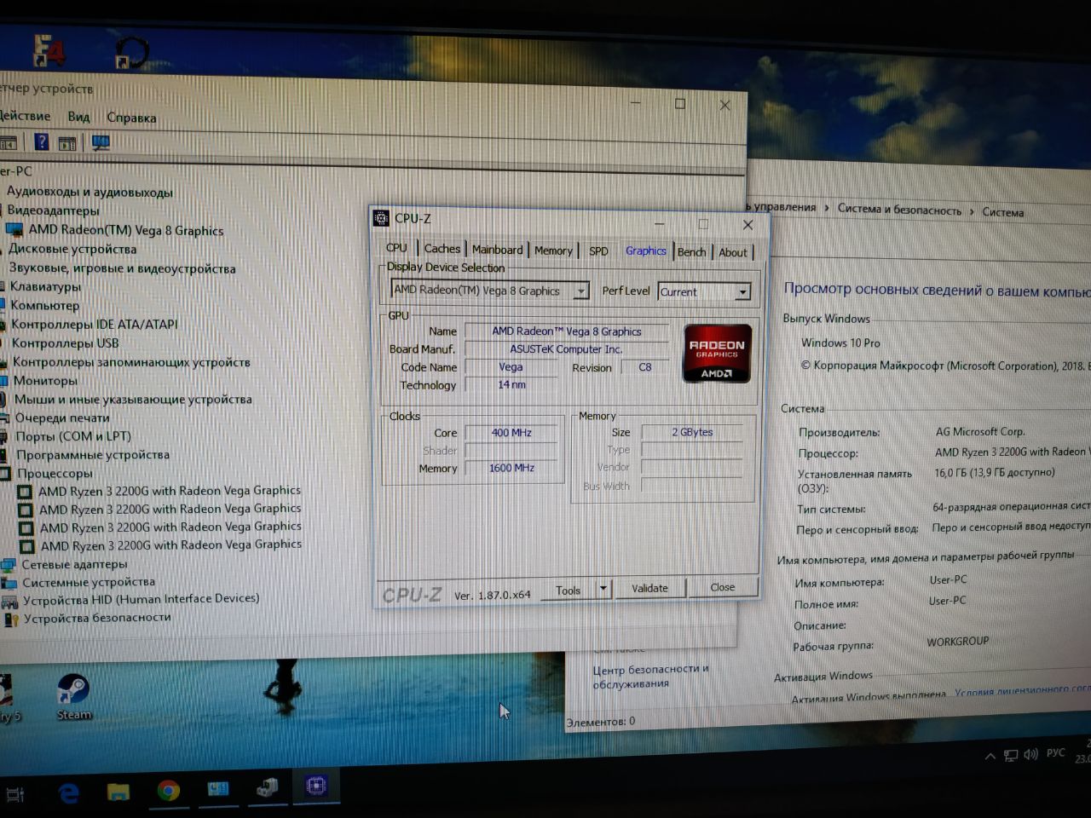Image resolution: width=1091 pixels, height=818 pixels.
Task: Click processor icon of first Ryzen 3 2200G entry
Action: [25, 492]
